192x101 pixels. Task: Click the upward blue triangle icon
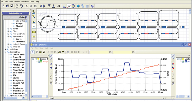pos(53,6)
